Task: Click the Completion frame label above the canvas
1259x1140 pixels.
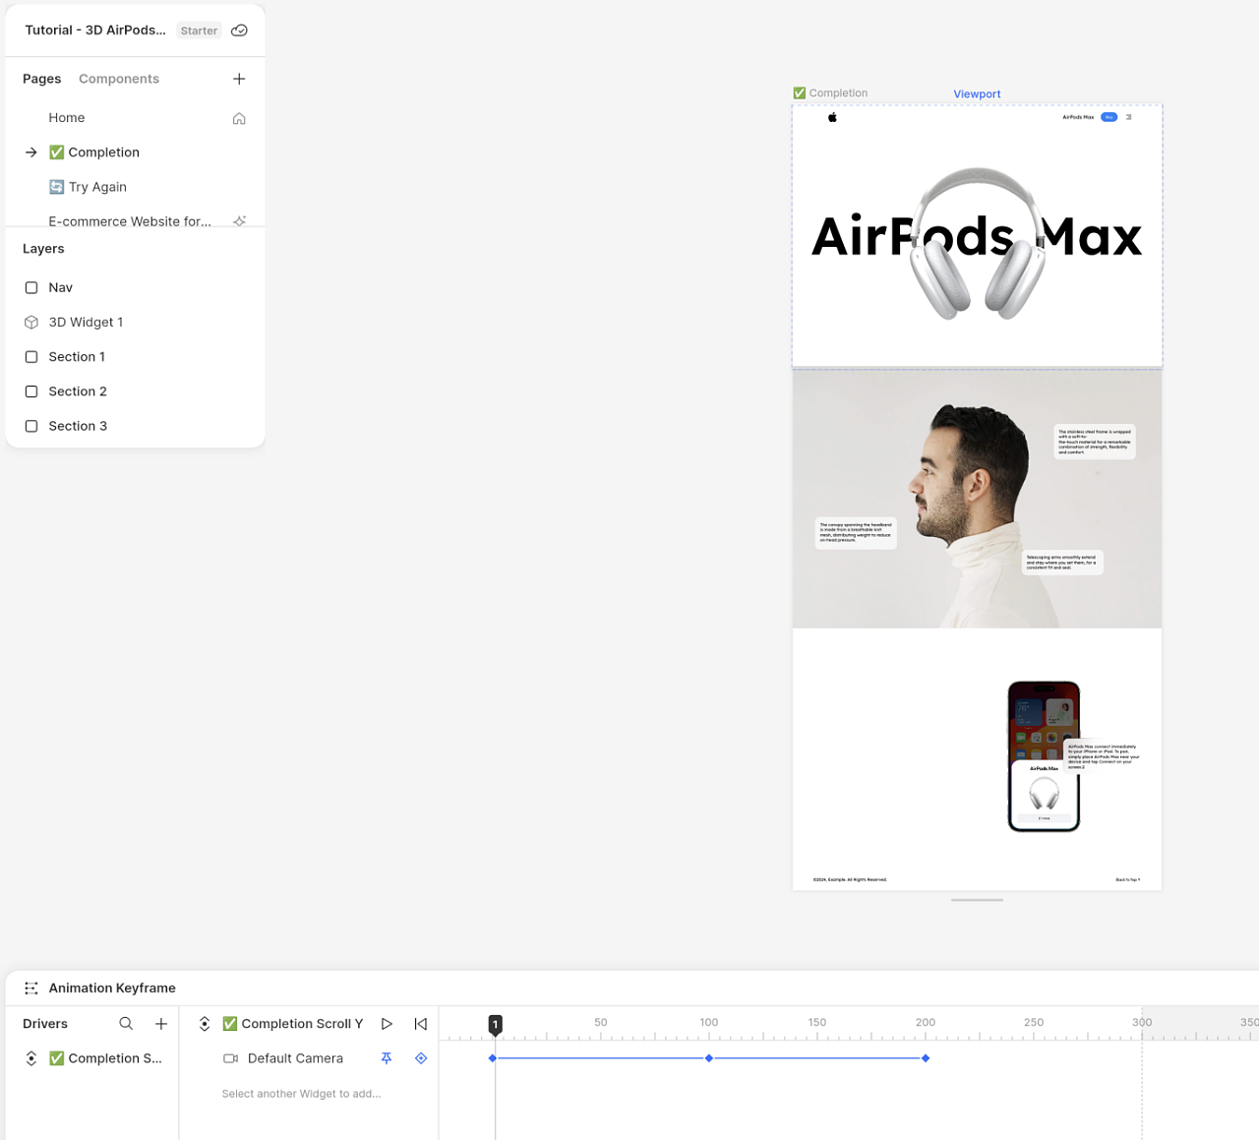Action: tap(831, 93)
